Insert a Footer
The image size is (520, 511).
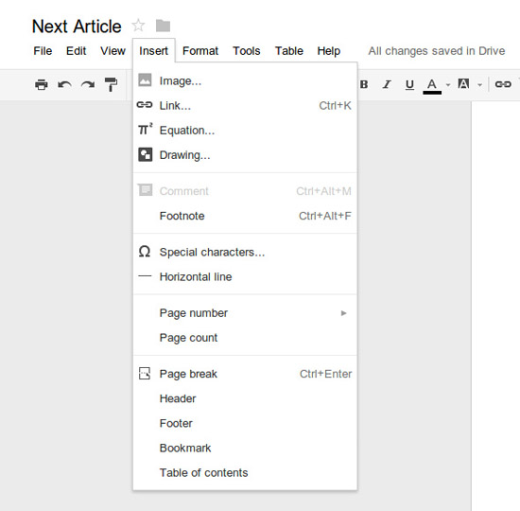245,423
